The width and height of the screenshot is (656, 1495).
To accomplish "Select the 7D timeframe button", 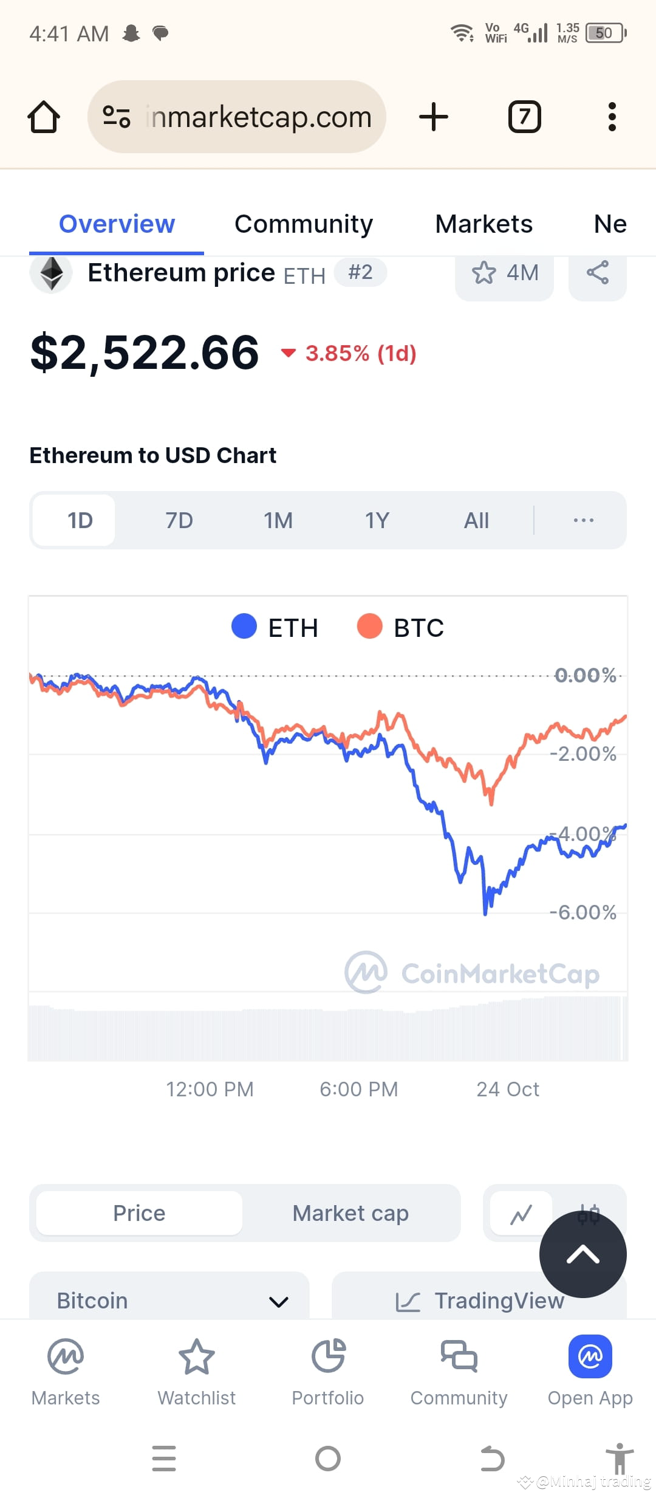I will click(179, 520).
